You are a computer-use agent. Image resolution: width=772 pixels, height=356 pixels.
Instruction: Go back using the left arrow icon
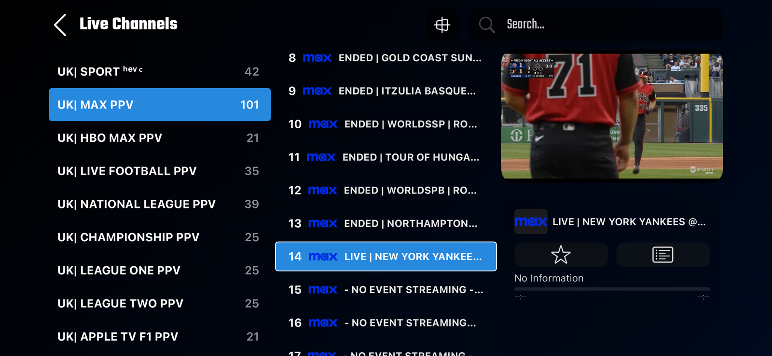[60, 25]
